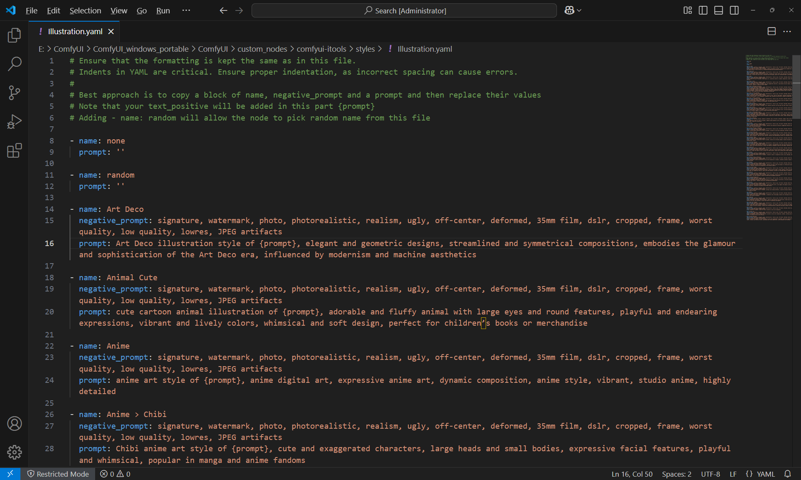This screenshot has height=480, width=801.
Task: Open the Search view icon
Action: tap(14, 64)
